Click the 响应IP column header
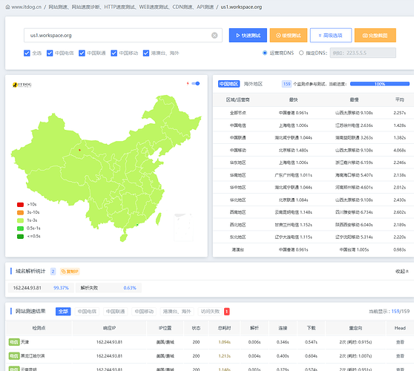The width and height of the screenshot is (414, 371). click(x=109, y=328)
